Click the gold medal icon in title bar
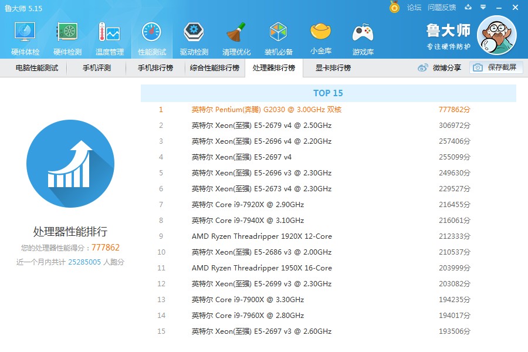 click(394, 6)
